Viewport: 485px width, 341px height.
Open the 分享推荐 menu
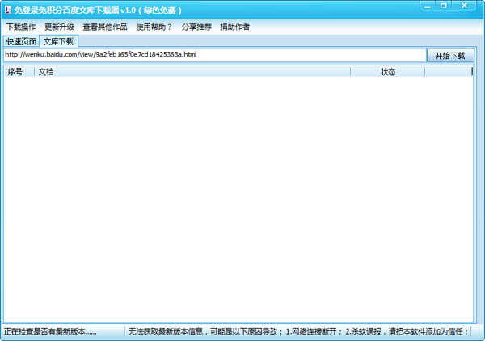point(196,27)
